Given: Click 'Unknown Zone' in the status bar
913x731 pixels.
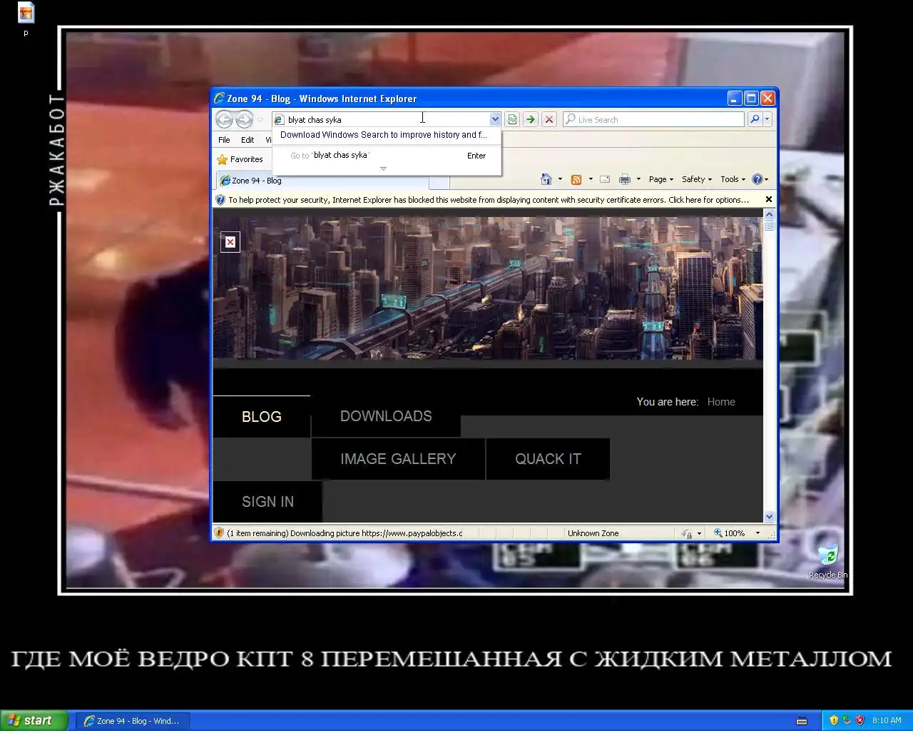Looking at the screenshot, I should pyautogui.click(x=593, y=533).
